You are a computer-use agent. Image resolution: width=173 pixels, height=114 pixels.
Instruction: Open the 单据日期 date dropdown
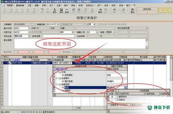tap(58, 25)
